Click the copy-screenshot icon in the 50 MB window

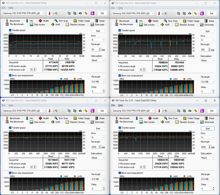(x=74, y=13)
